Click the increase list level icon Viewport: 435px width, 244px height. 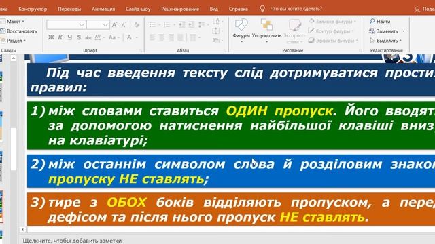[192, 24]
